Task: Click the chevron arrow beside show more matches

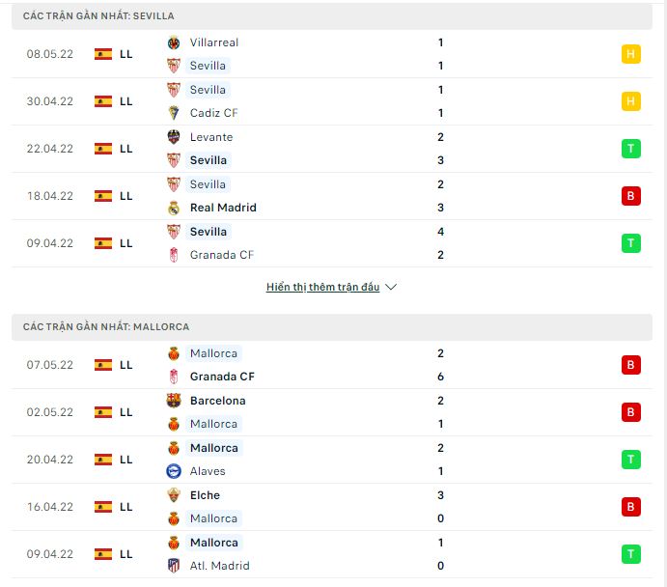Action: click(391, 287)
